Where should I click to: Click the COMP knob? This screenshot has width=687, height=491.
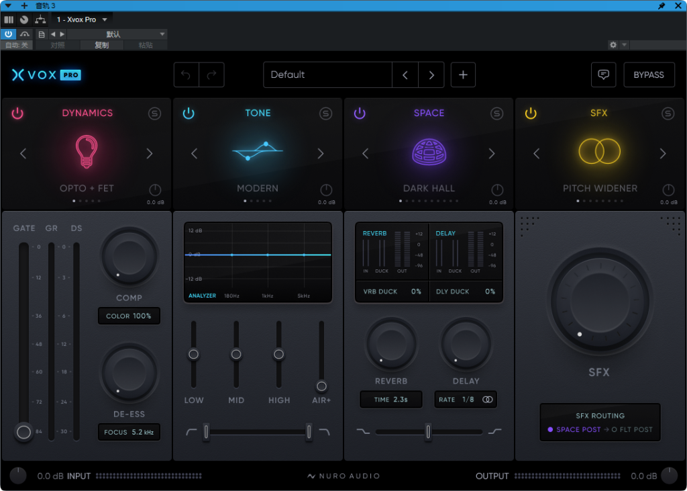point(129,257)
